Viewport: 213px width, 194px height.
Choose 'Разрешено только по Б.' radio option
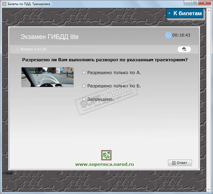(x=84, y=86)
